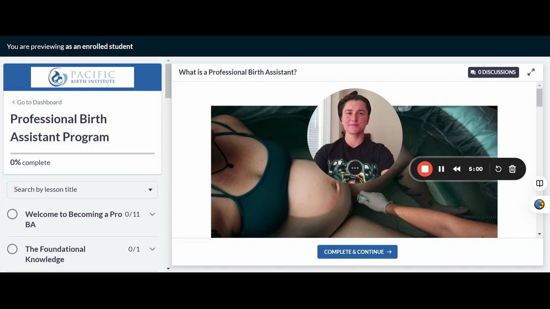Click the 'as an enrolled student' preview text
This screenshot has height=309, width=550.
tap(99, 46)
